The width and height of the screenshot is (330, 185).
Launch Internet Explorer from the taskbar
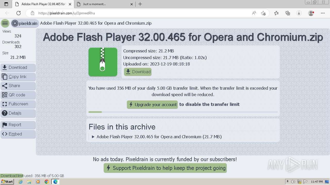coord(21,182)
